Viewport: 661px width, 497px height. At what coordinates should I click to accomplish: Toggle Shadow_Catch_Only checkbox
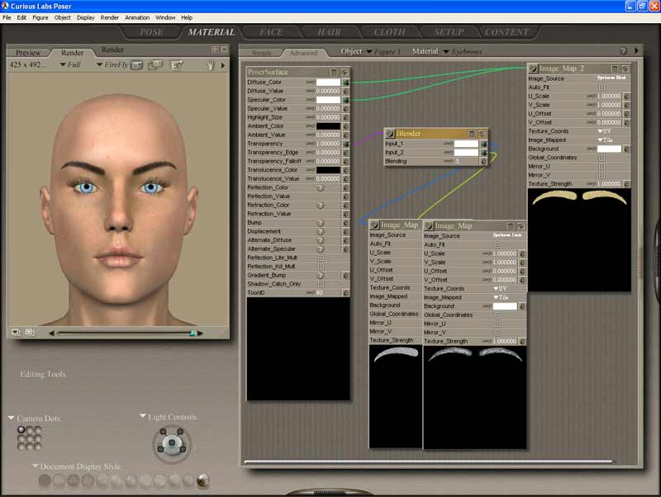pyautogui.click(x=321, y=283)
